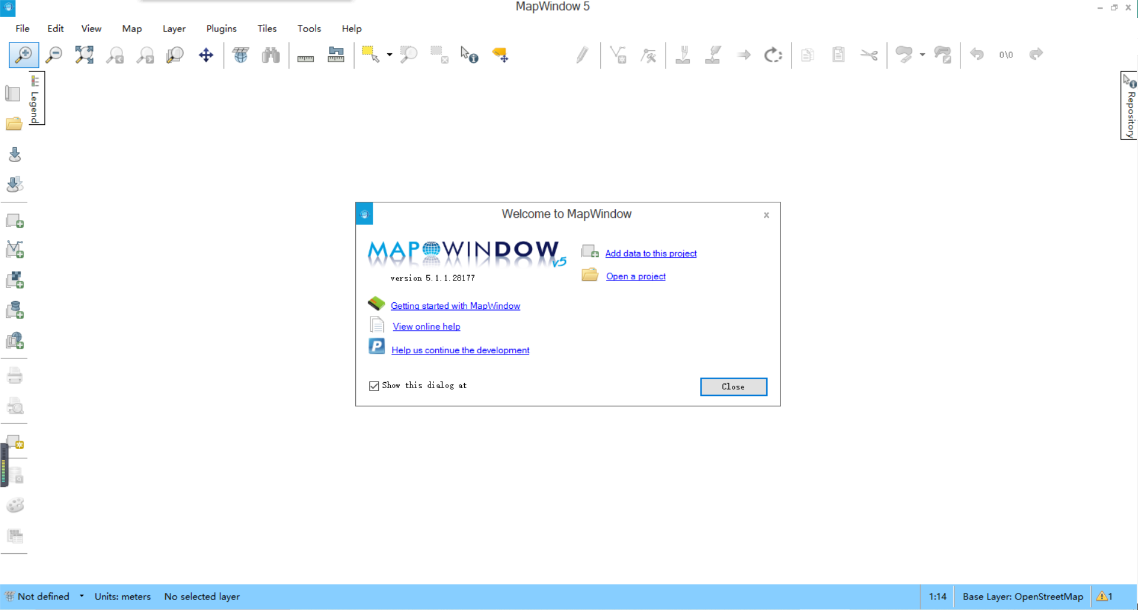Click Units: meters in status bar
The width and height of the screenshot is (1138, 610).
[123, 596]
